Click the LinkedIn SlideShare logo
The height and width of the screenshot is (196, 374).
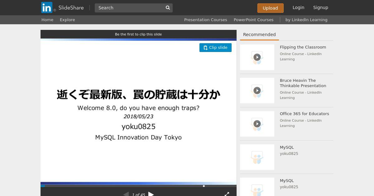(x=62, y=7)
